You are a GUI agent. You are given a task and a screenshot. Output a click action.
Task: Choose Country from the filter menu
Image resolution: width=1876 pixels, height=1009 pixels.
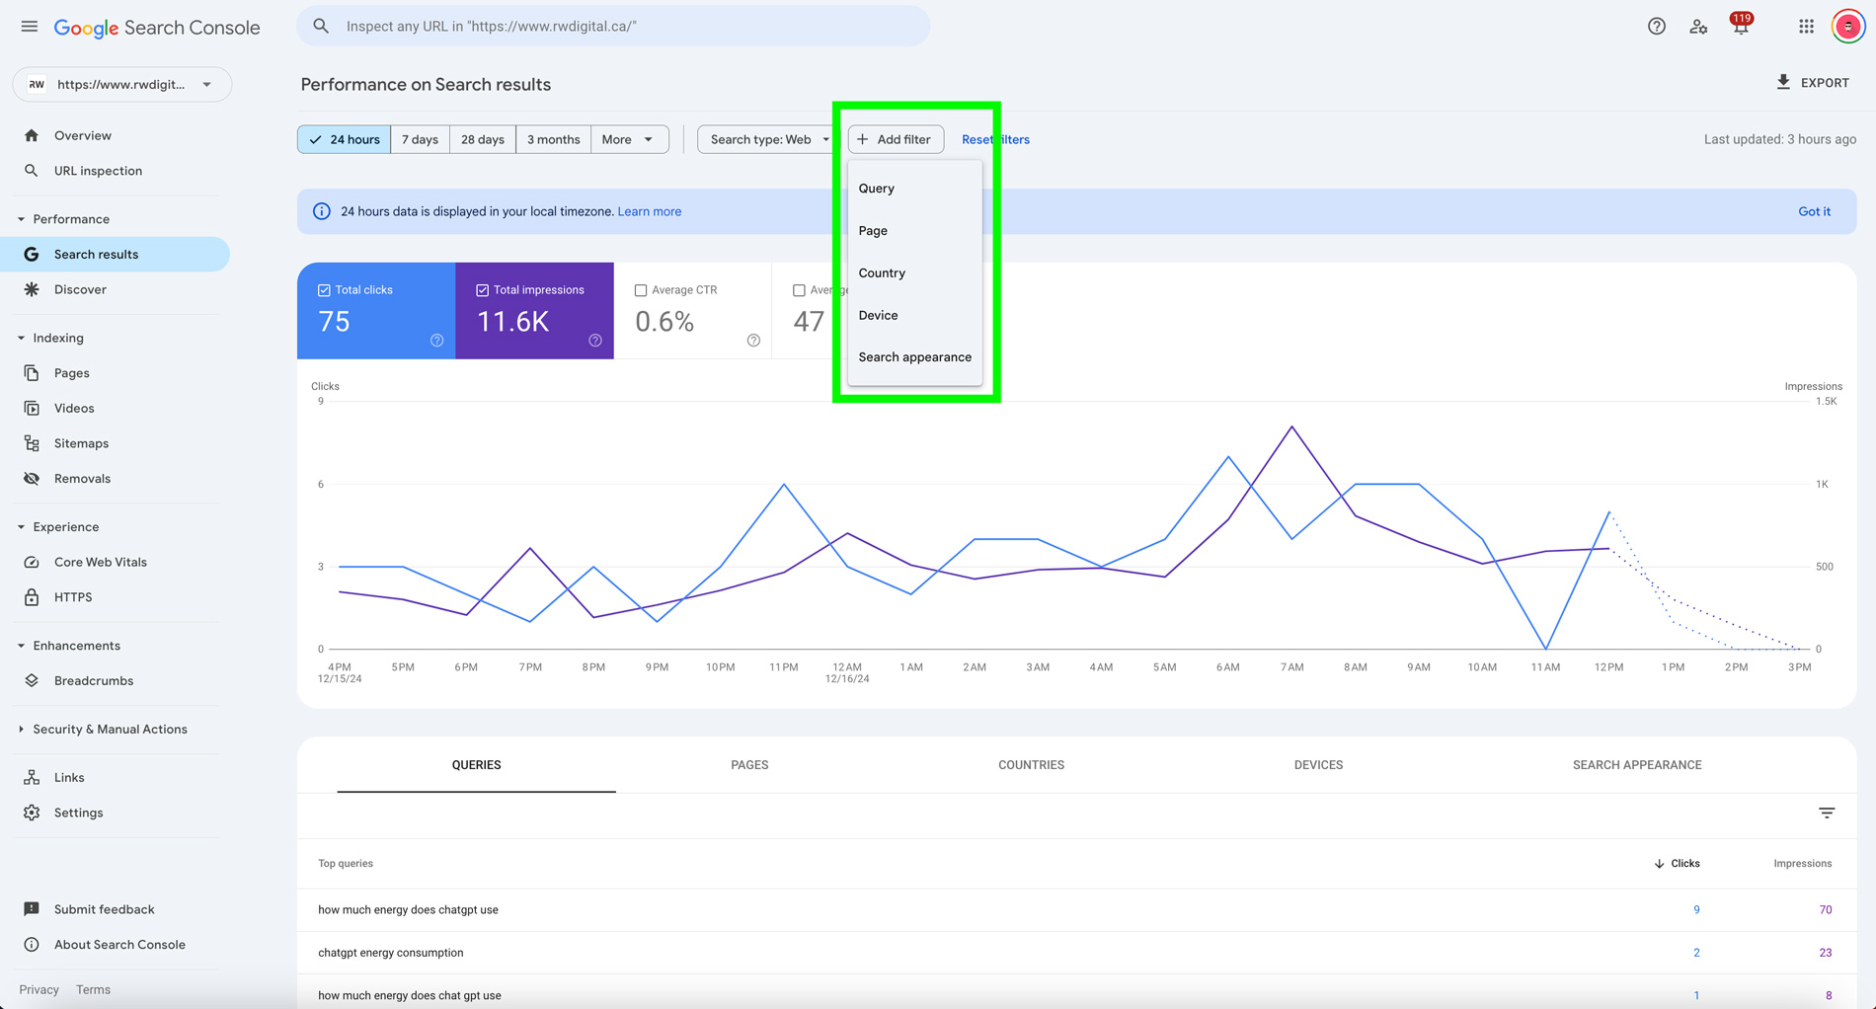click(915, 273)
